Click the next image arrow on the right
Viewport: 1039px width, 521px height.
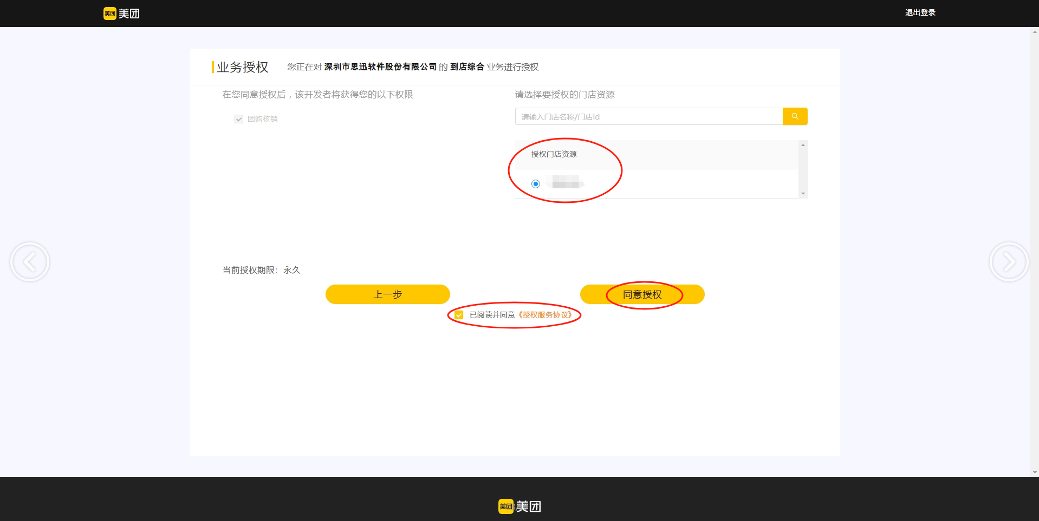tap(1009, 262)
